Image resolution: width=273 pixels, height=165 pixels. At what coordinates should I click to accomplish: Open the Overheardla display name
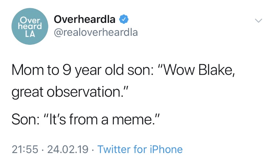coord(85,19)
